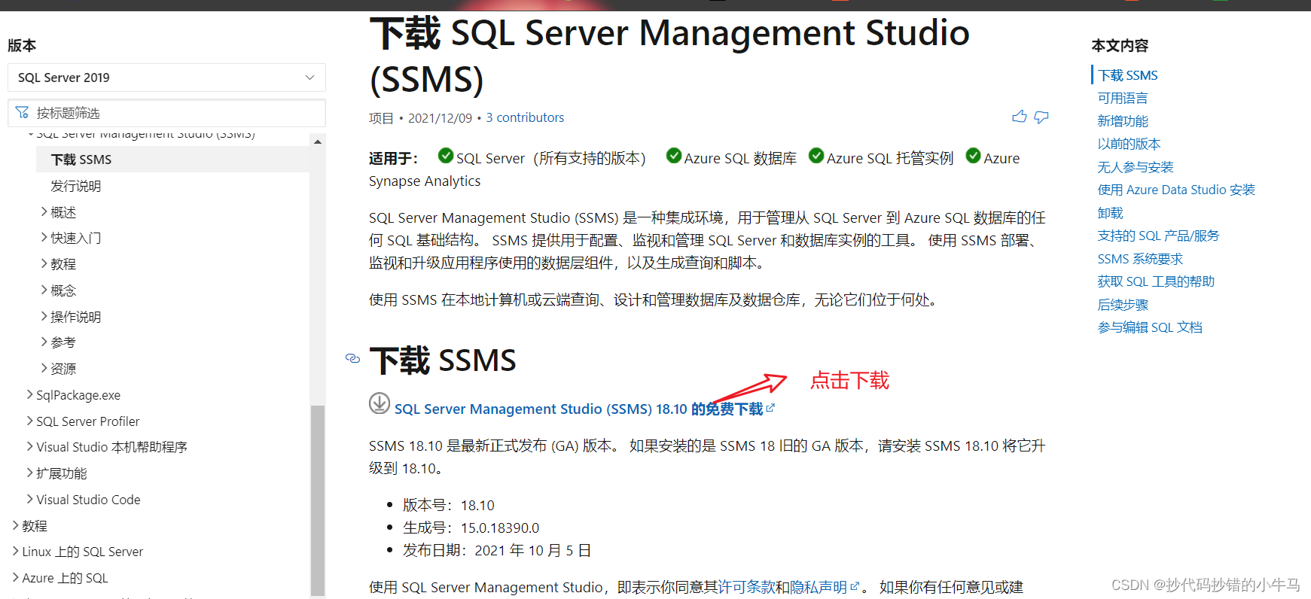Click the 2021/12/09 article date

[x=440, y=118]
